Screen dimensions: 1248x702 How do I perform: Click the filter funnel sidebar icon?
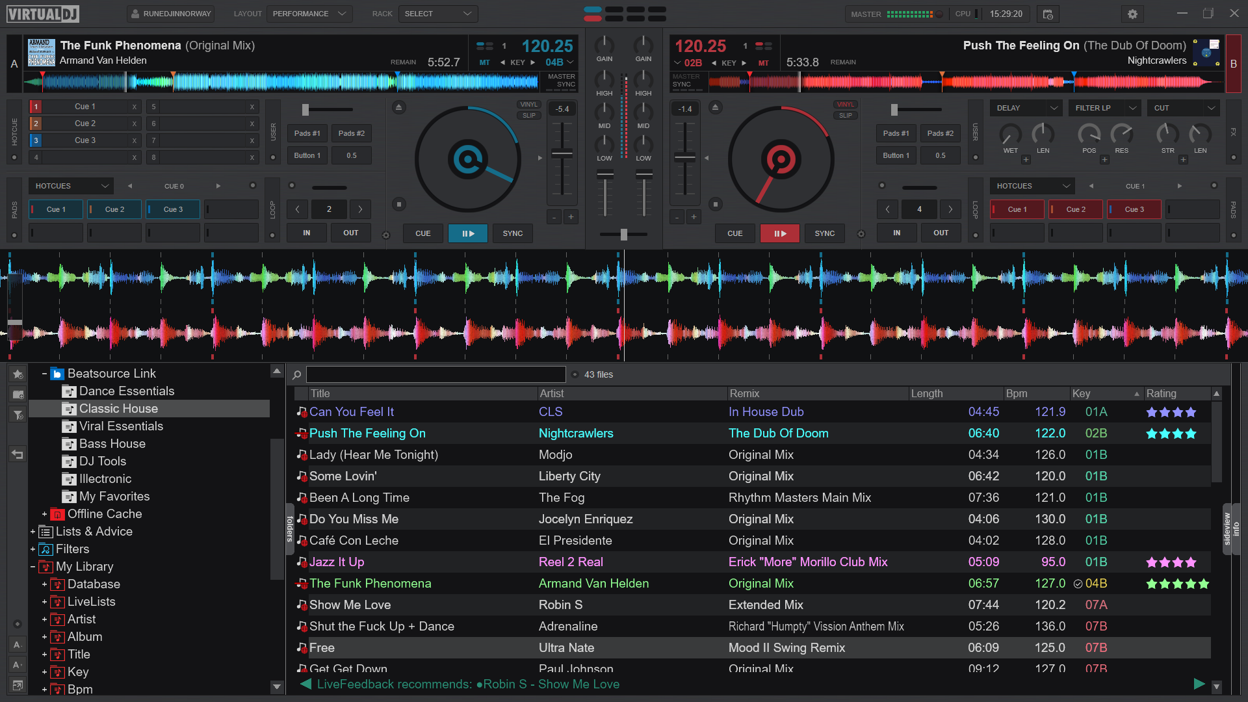pyautogui.click(x=18, y=415)
